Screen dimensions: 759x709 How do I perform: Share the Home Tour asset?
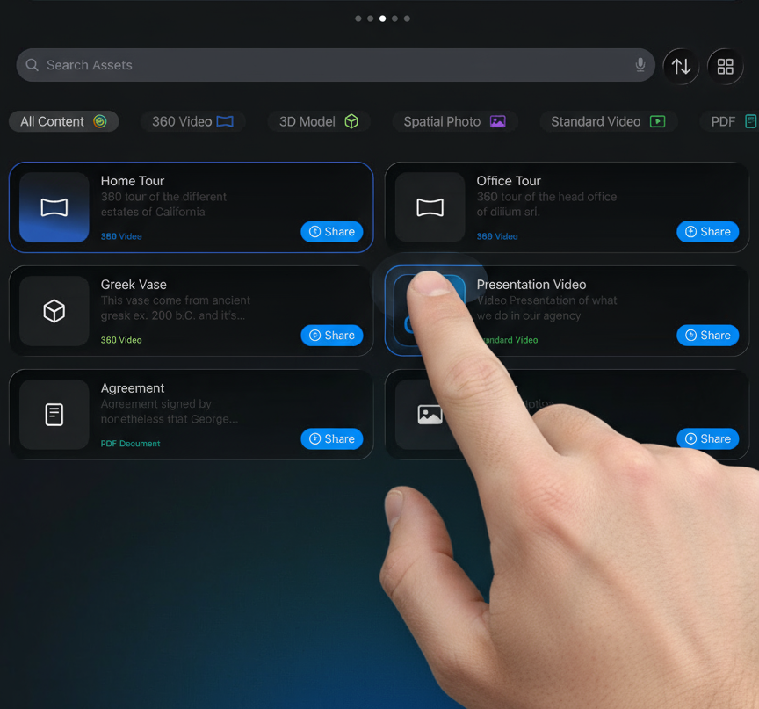(332, 232)
